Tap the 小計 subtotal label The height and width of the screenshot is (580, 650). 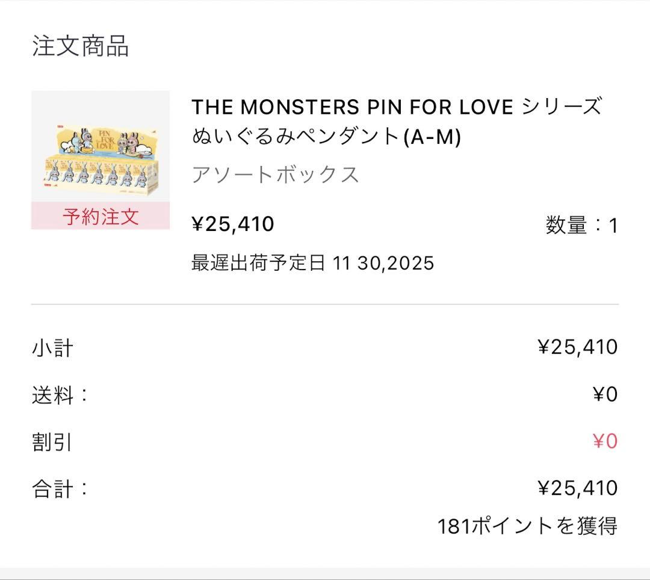[52, 348]
